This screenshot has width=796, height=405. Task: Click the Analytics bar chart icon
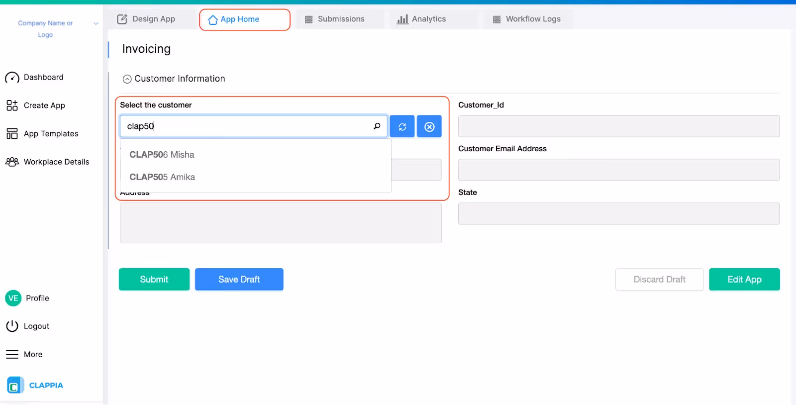click(402, 19)
